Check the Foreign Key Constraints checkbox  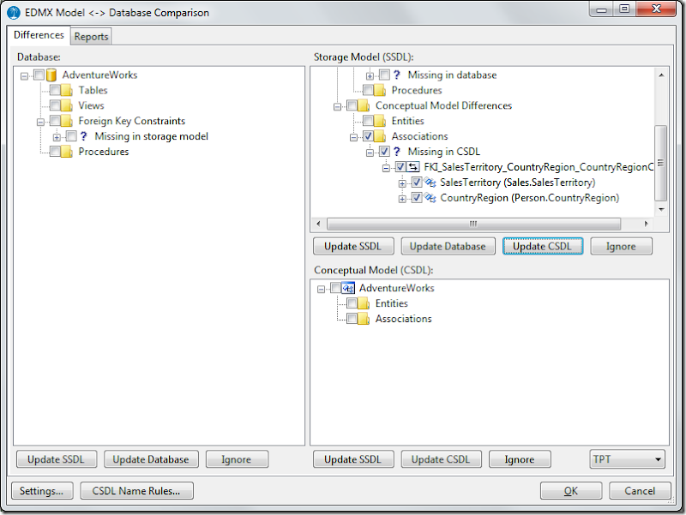(55, 121)
